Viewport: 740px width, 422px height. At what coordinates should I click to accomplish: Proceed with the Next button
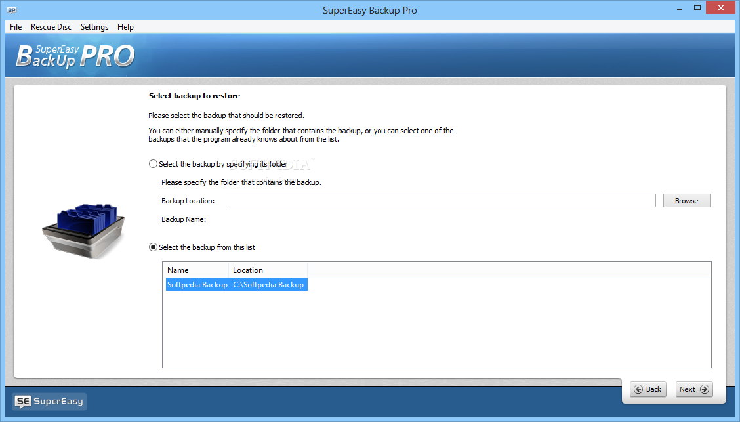point(694,389)
